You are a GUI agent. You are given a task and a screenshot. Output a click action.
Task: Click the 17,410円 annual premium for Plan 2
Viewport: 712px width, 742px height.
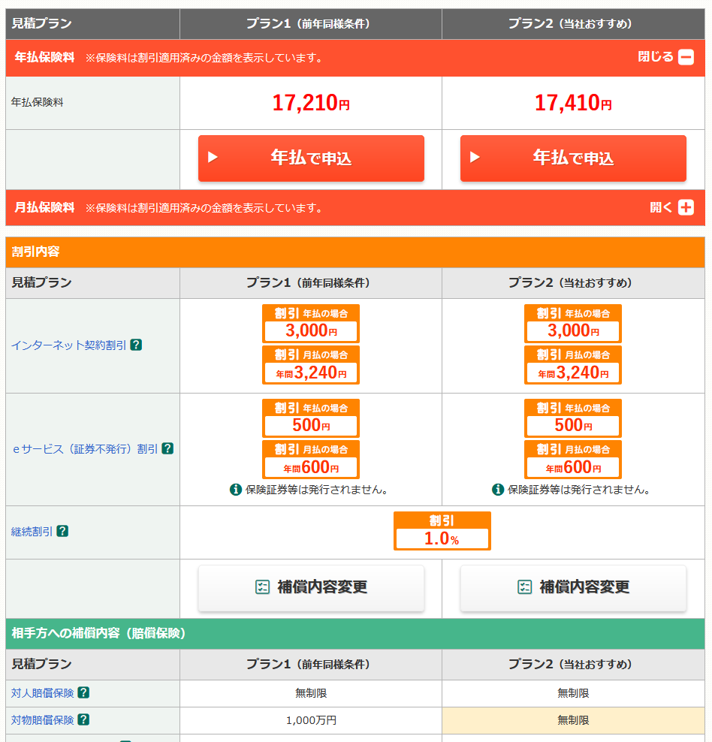click(573, 103)
